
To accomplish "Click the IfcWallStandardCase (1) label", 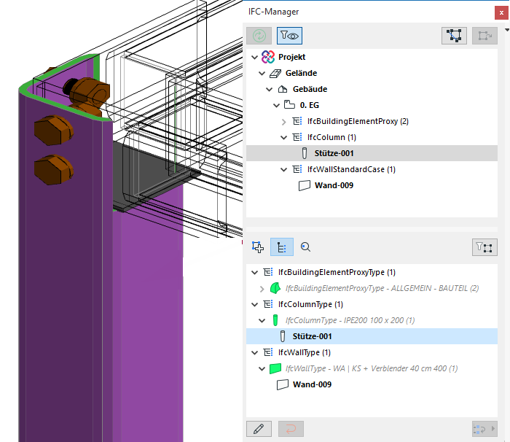I will (351, 169).
